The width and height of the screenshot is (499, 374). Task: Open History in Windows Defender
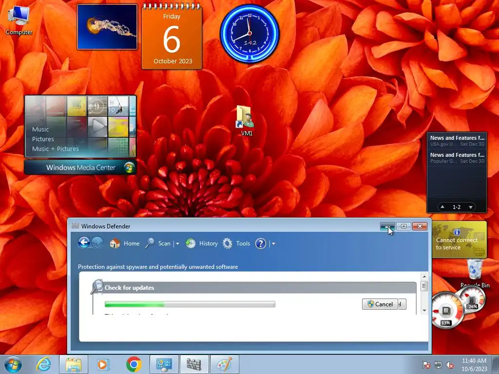[202, 243]
